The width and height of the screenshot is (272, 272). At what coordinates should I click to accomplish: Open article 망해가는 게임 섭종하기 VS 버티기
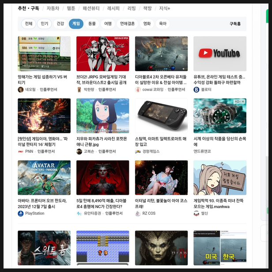click(42, 79)
